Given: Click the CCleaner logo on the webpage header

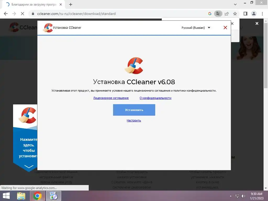Looking at the screenshot, I should point(23,27).
